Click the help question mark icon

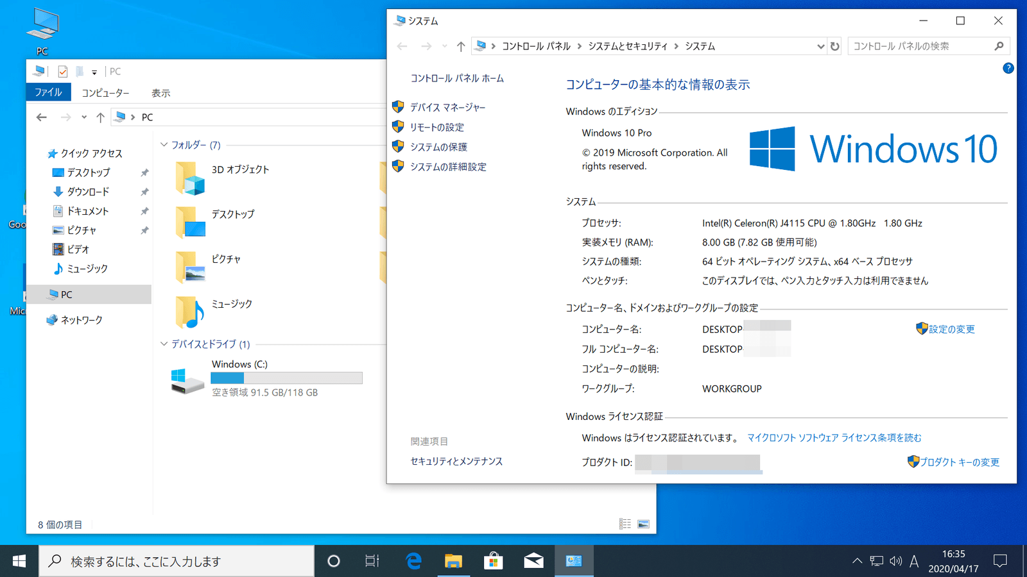coord(1008,68)
